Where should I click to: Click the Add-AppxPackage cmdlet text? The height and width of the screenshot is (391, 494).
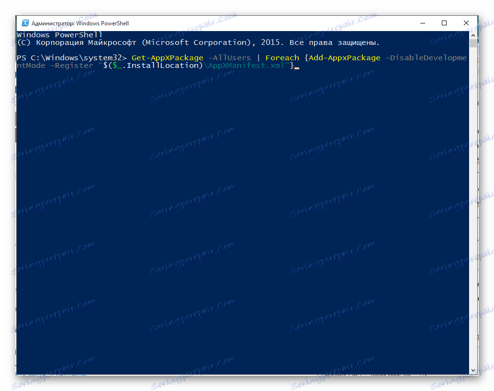click(x=345, y=57)
